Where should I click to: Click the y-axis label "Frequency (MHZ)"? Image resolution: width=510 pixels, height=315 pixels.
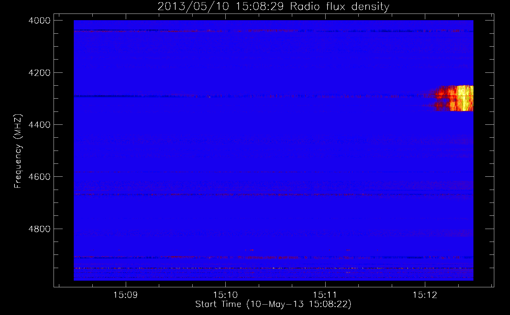(18, 151)
